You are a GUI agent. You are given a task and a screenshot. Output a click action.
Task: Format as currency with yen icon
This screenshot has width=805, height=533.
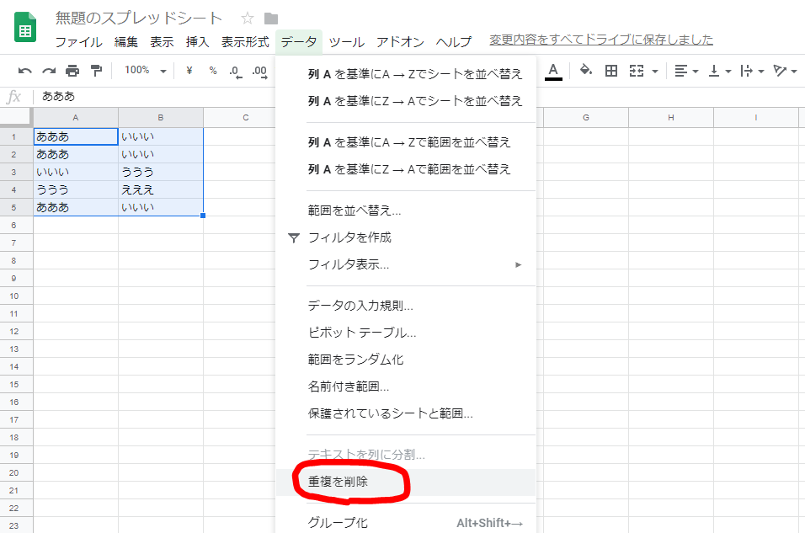click(189, 71)
